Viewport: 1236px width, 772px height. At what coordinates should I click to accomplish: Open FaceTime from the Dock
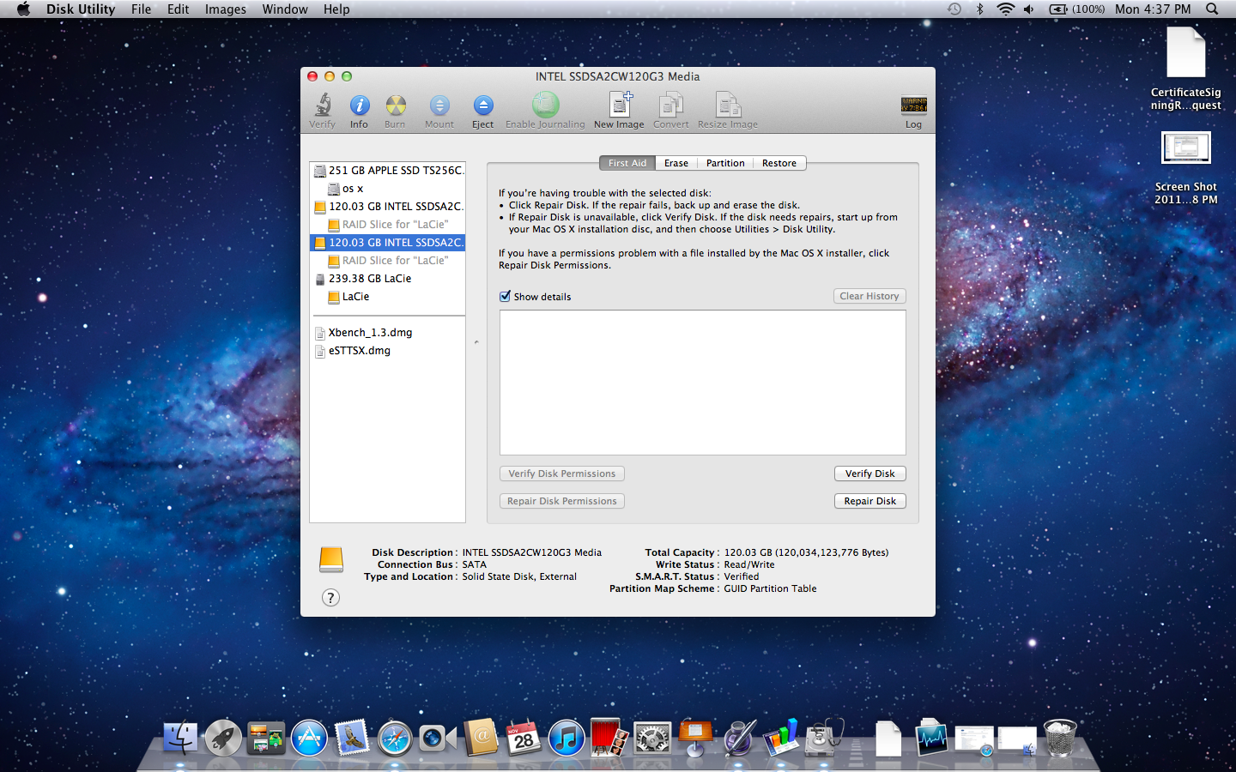[438, 737]
